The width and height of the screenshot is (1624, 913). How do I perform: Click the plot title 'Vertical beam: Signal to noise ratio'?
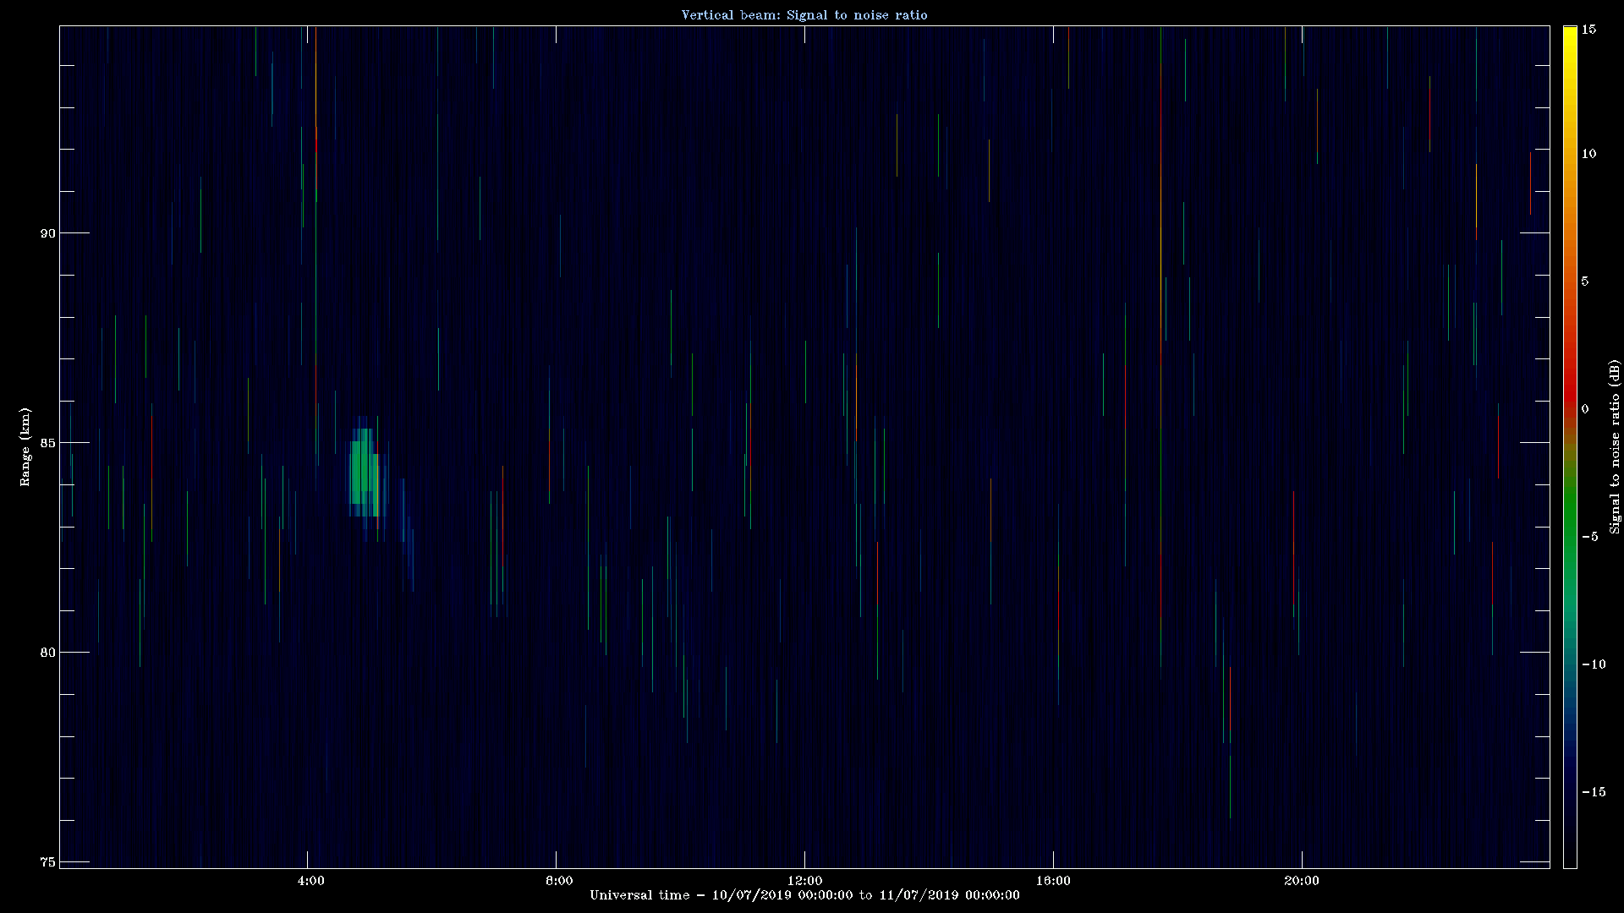804,15
